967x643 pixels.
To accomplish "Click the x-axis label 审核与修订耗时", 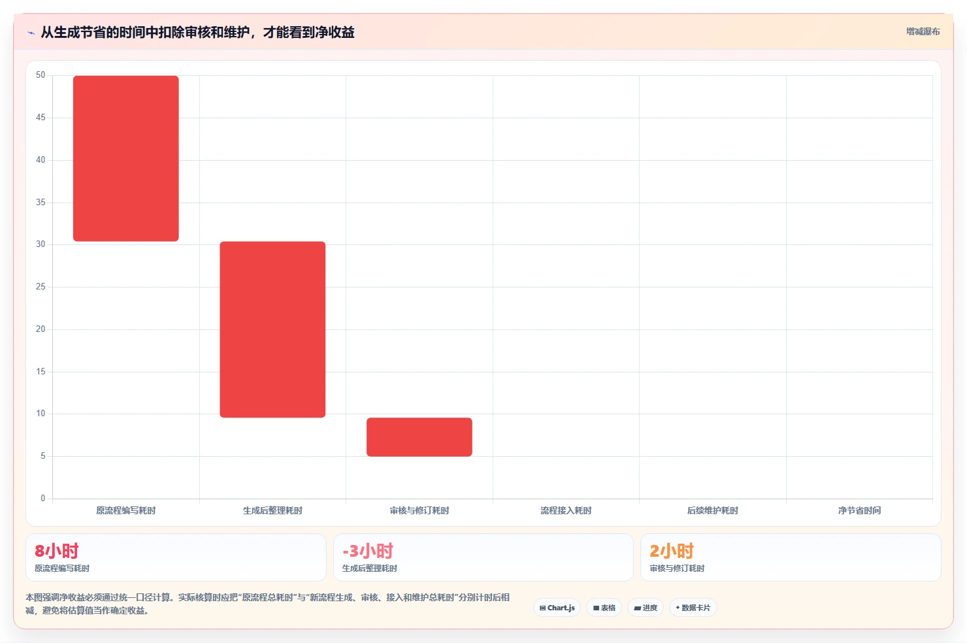I will pyautogui.click(x=419, y=510).
